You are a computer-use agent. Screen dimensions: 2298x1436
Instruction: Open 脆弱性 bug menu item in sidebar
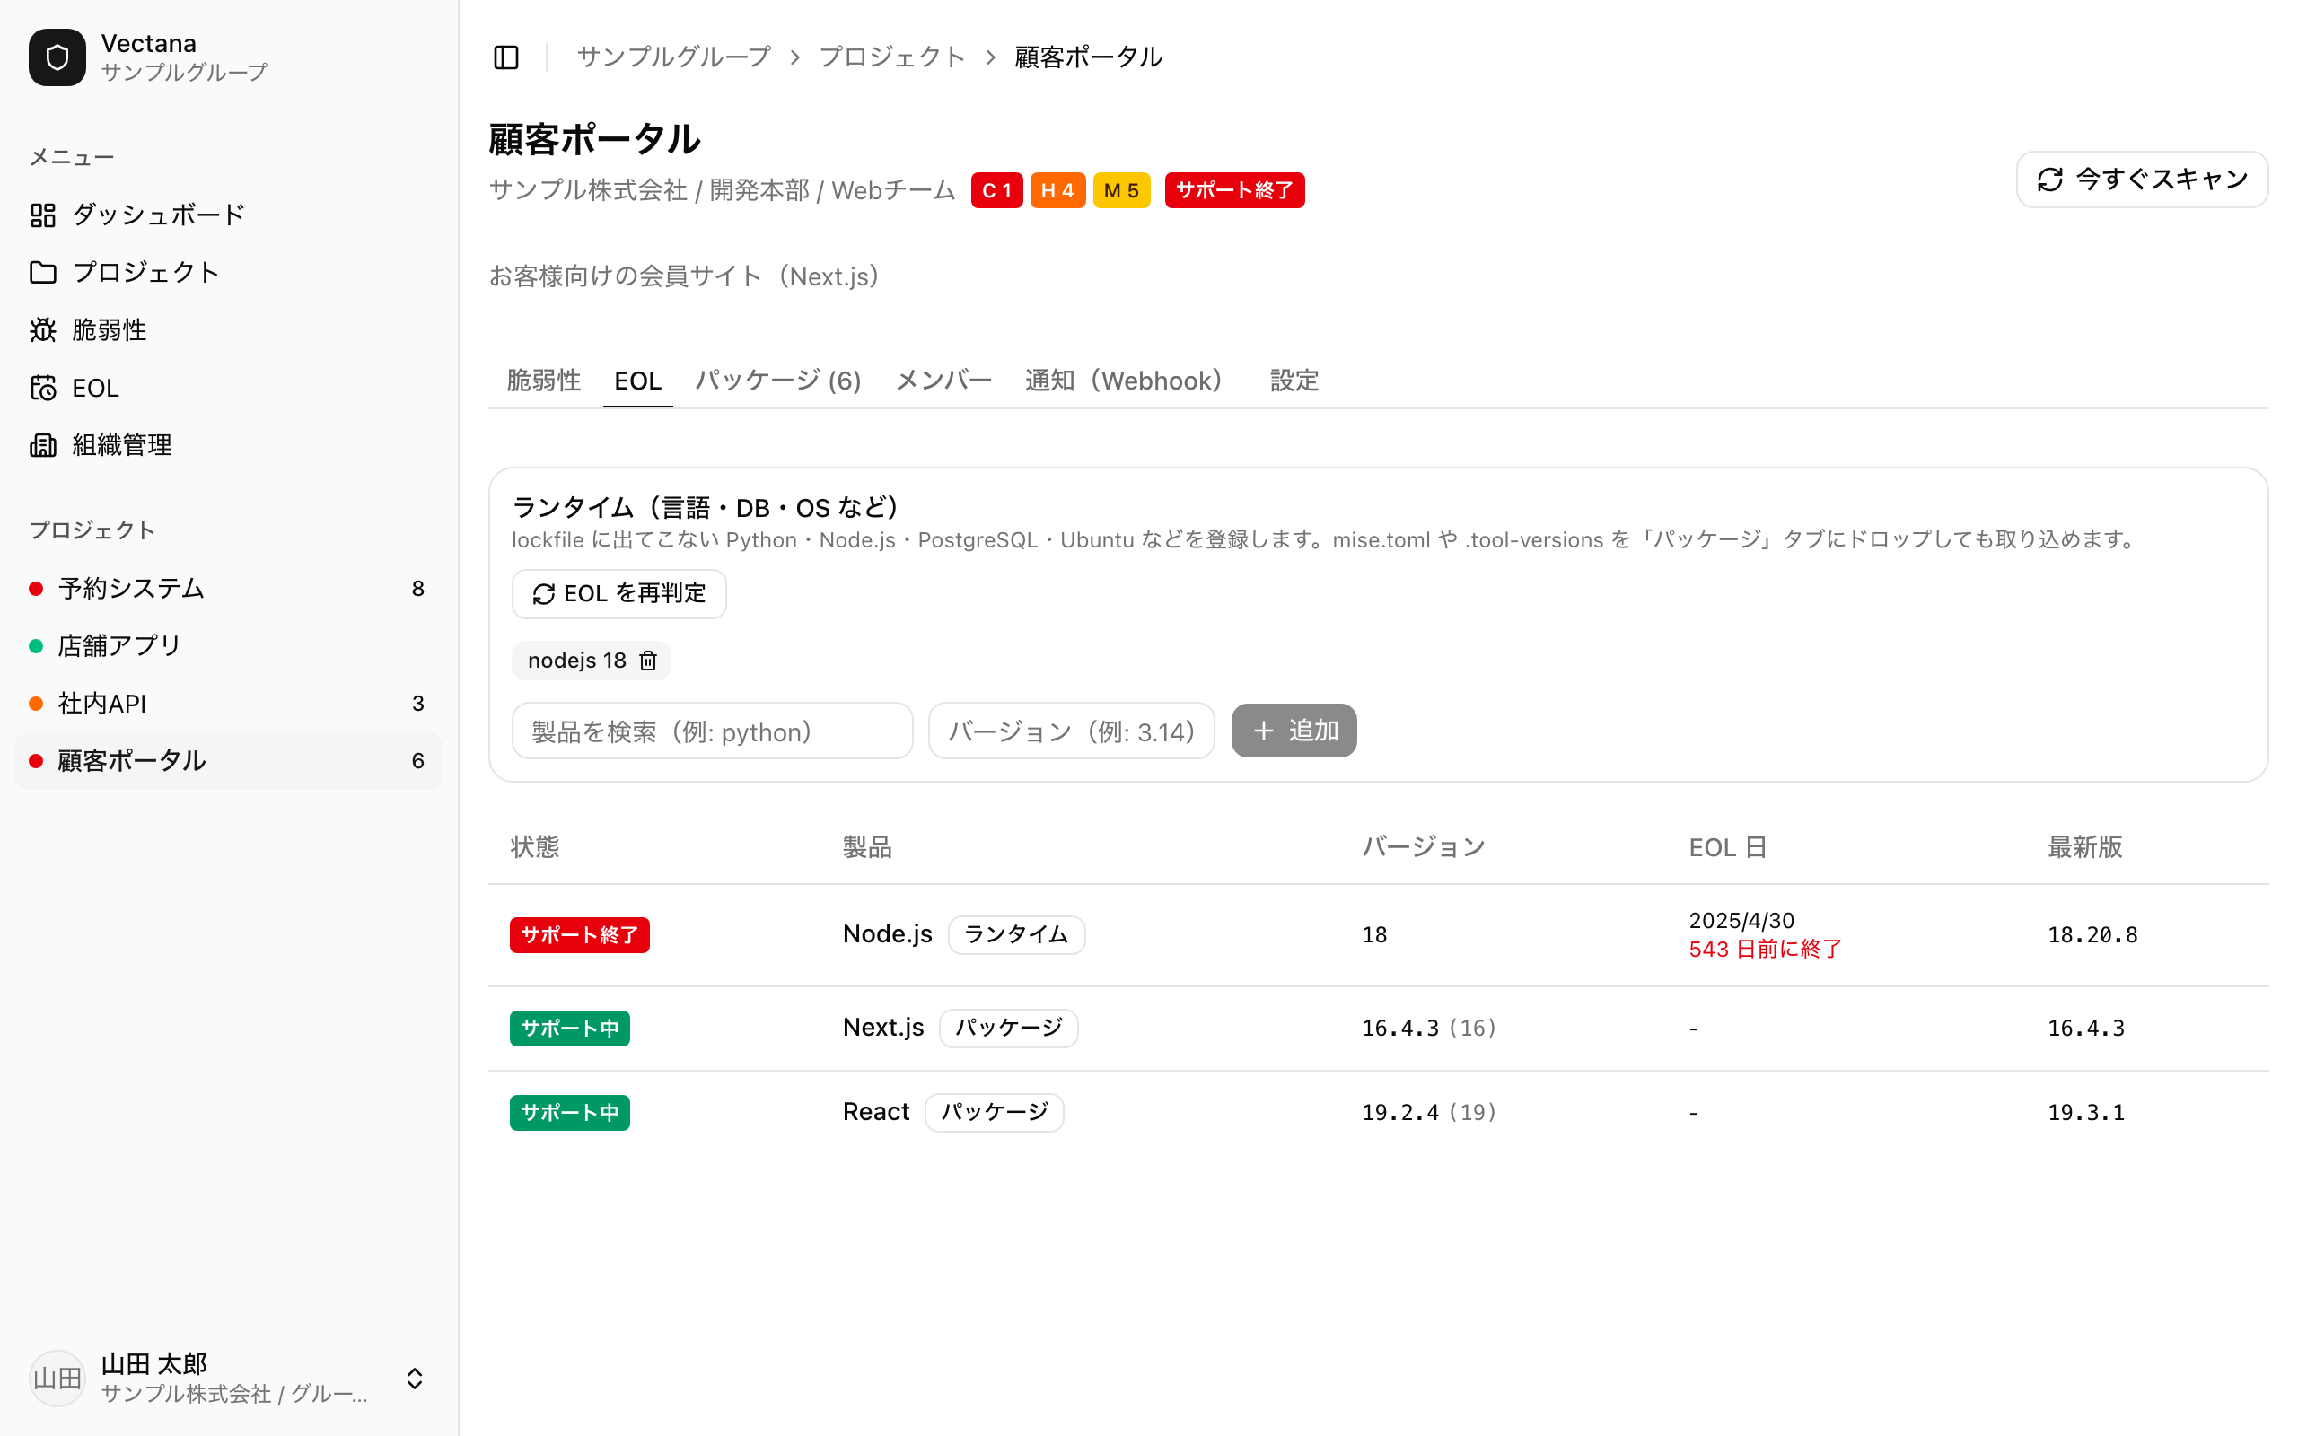(228, 329)
